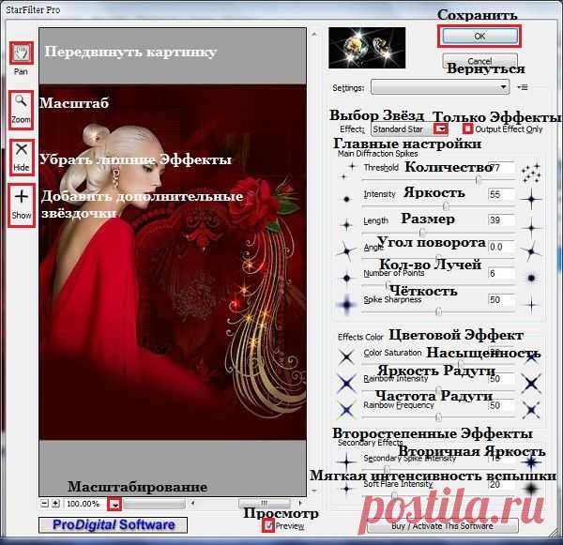Click the Rainbow Intensity value field
Viewport: 563px width, 545px height.
(501, 379)
